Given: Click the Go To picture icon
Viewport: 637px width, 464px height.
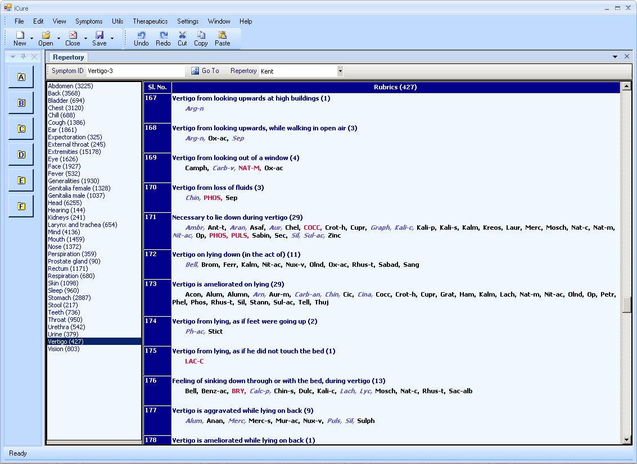Looking at the screenshot, I should tap(195, 71).
